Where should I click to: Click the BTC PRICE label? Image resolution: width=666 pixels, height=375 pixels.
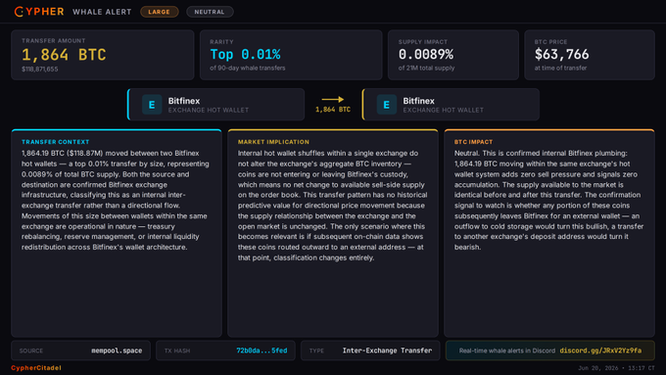[x=550, y=42]
